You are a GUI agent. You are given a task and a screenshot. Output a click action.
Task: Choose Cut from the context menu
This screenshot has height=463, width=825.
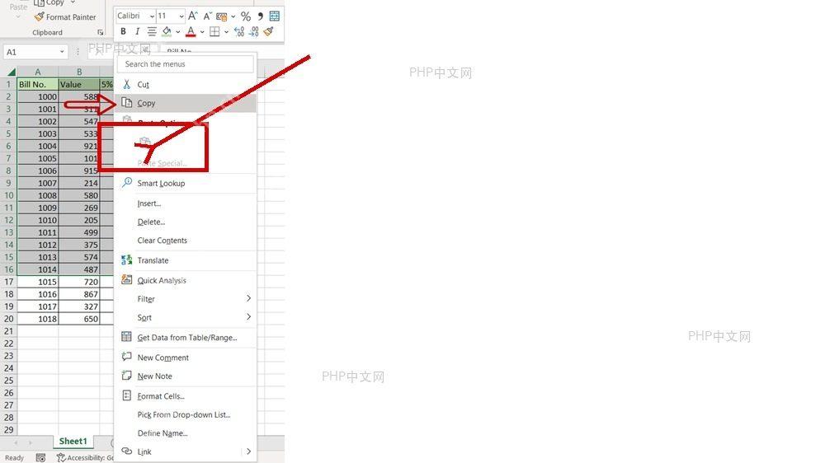tap(185, 84)
